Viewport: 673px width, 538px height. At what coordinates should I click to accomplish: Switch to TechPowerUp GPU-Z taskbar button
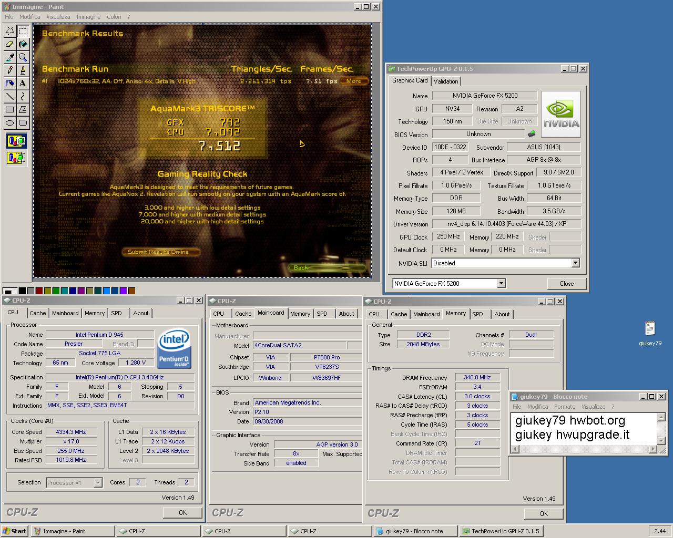[501, 531]
